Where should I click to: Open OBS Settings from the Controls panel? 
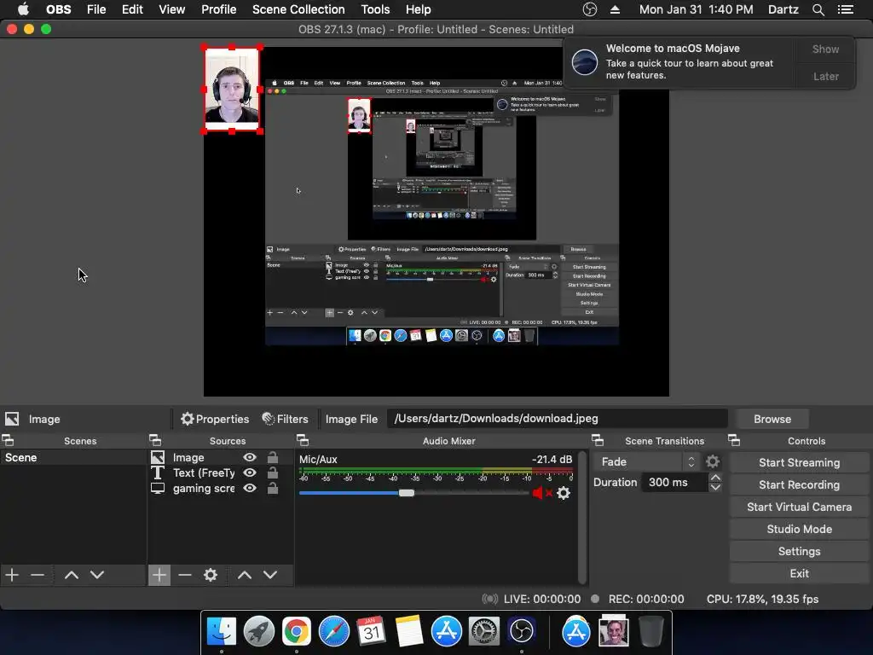[799, 552]
